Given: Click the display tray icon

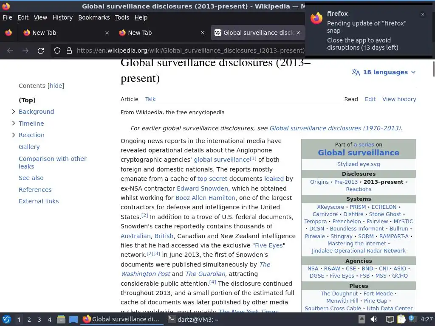Looking at the screenshot, I should tap(390, 319).
